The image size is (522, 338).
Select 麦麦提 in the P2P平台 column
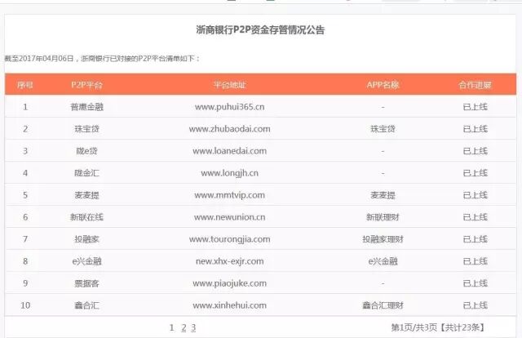(87, 195)
